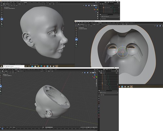Open Object Mode dropdown in top Blender window

pyautogui.click(x=4, y=6)
